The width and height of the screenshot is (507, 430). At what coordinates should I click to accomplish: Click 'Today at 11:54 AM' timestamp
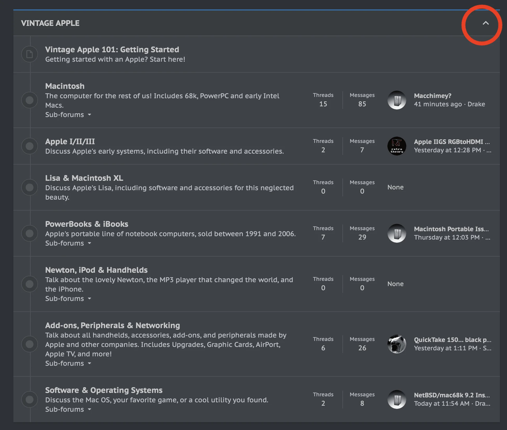click(442, 403)
